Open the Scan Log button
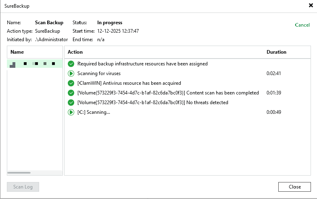The width and height of the screenshot is (317, 199). click(x=23, y=187)
